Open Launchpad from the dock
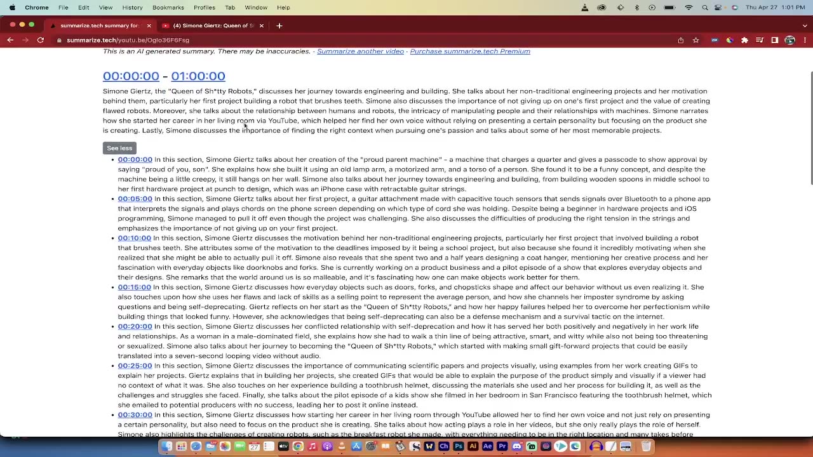The width and height of the screenshot is (813, 457). click(x=181, y=446)
